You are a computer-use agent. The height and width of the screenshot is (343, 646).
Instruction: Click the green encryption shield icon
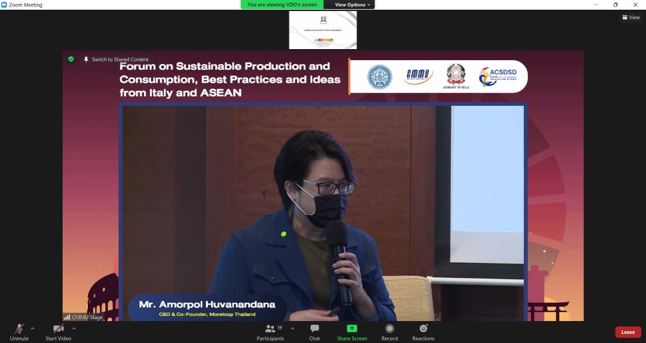(x=71, y=59)
